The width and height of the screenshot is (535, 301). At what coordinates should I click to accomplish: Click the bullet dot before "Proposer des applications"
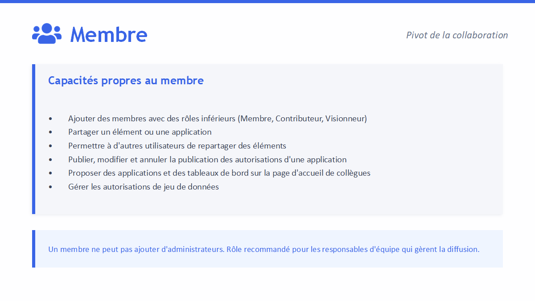(x=50, y=173)
